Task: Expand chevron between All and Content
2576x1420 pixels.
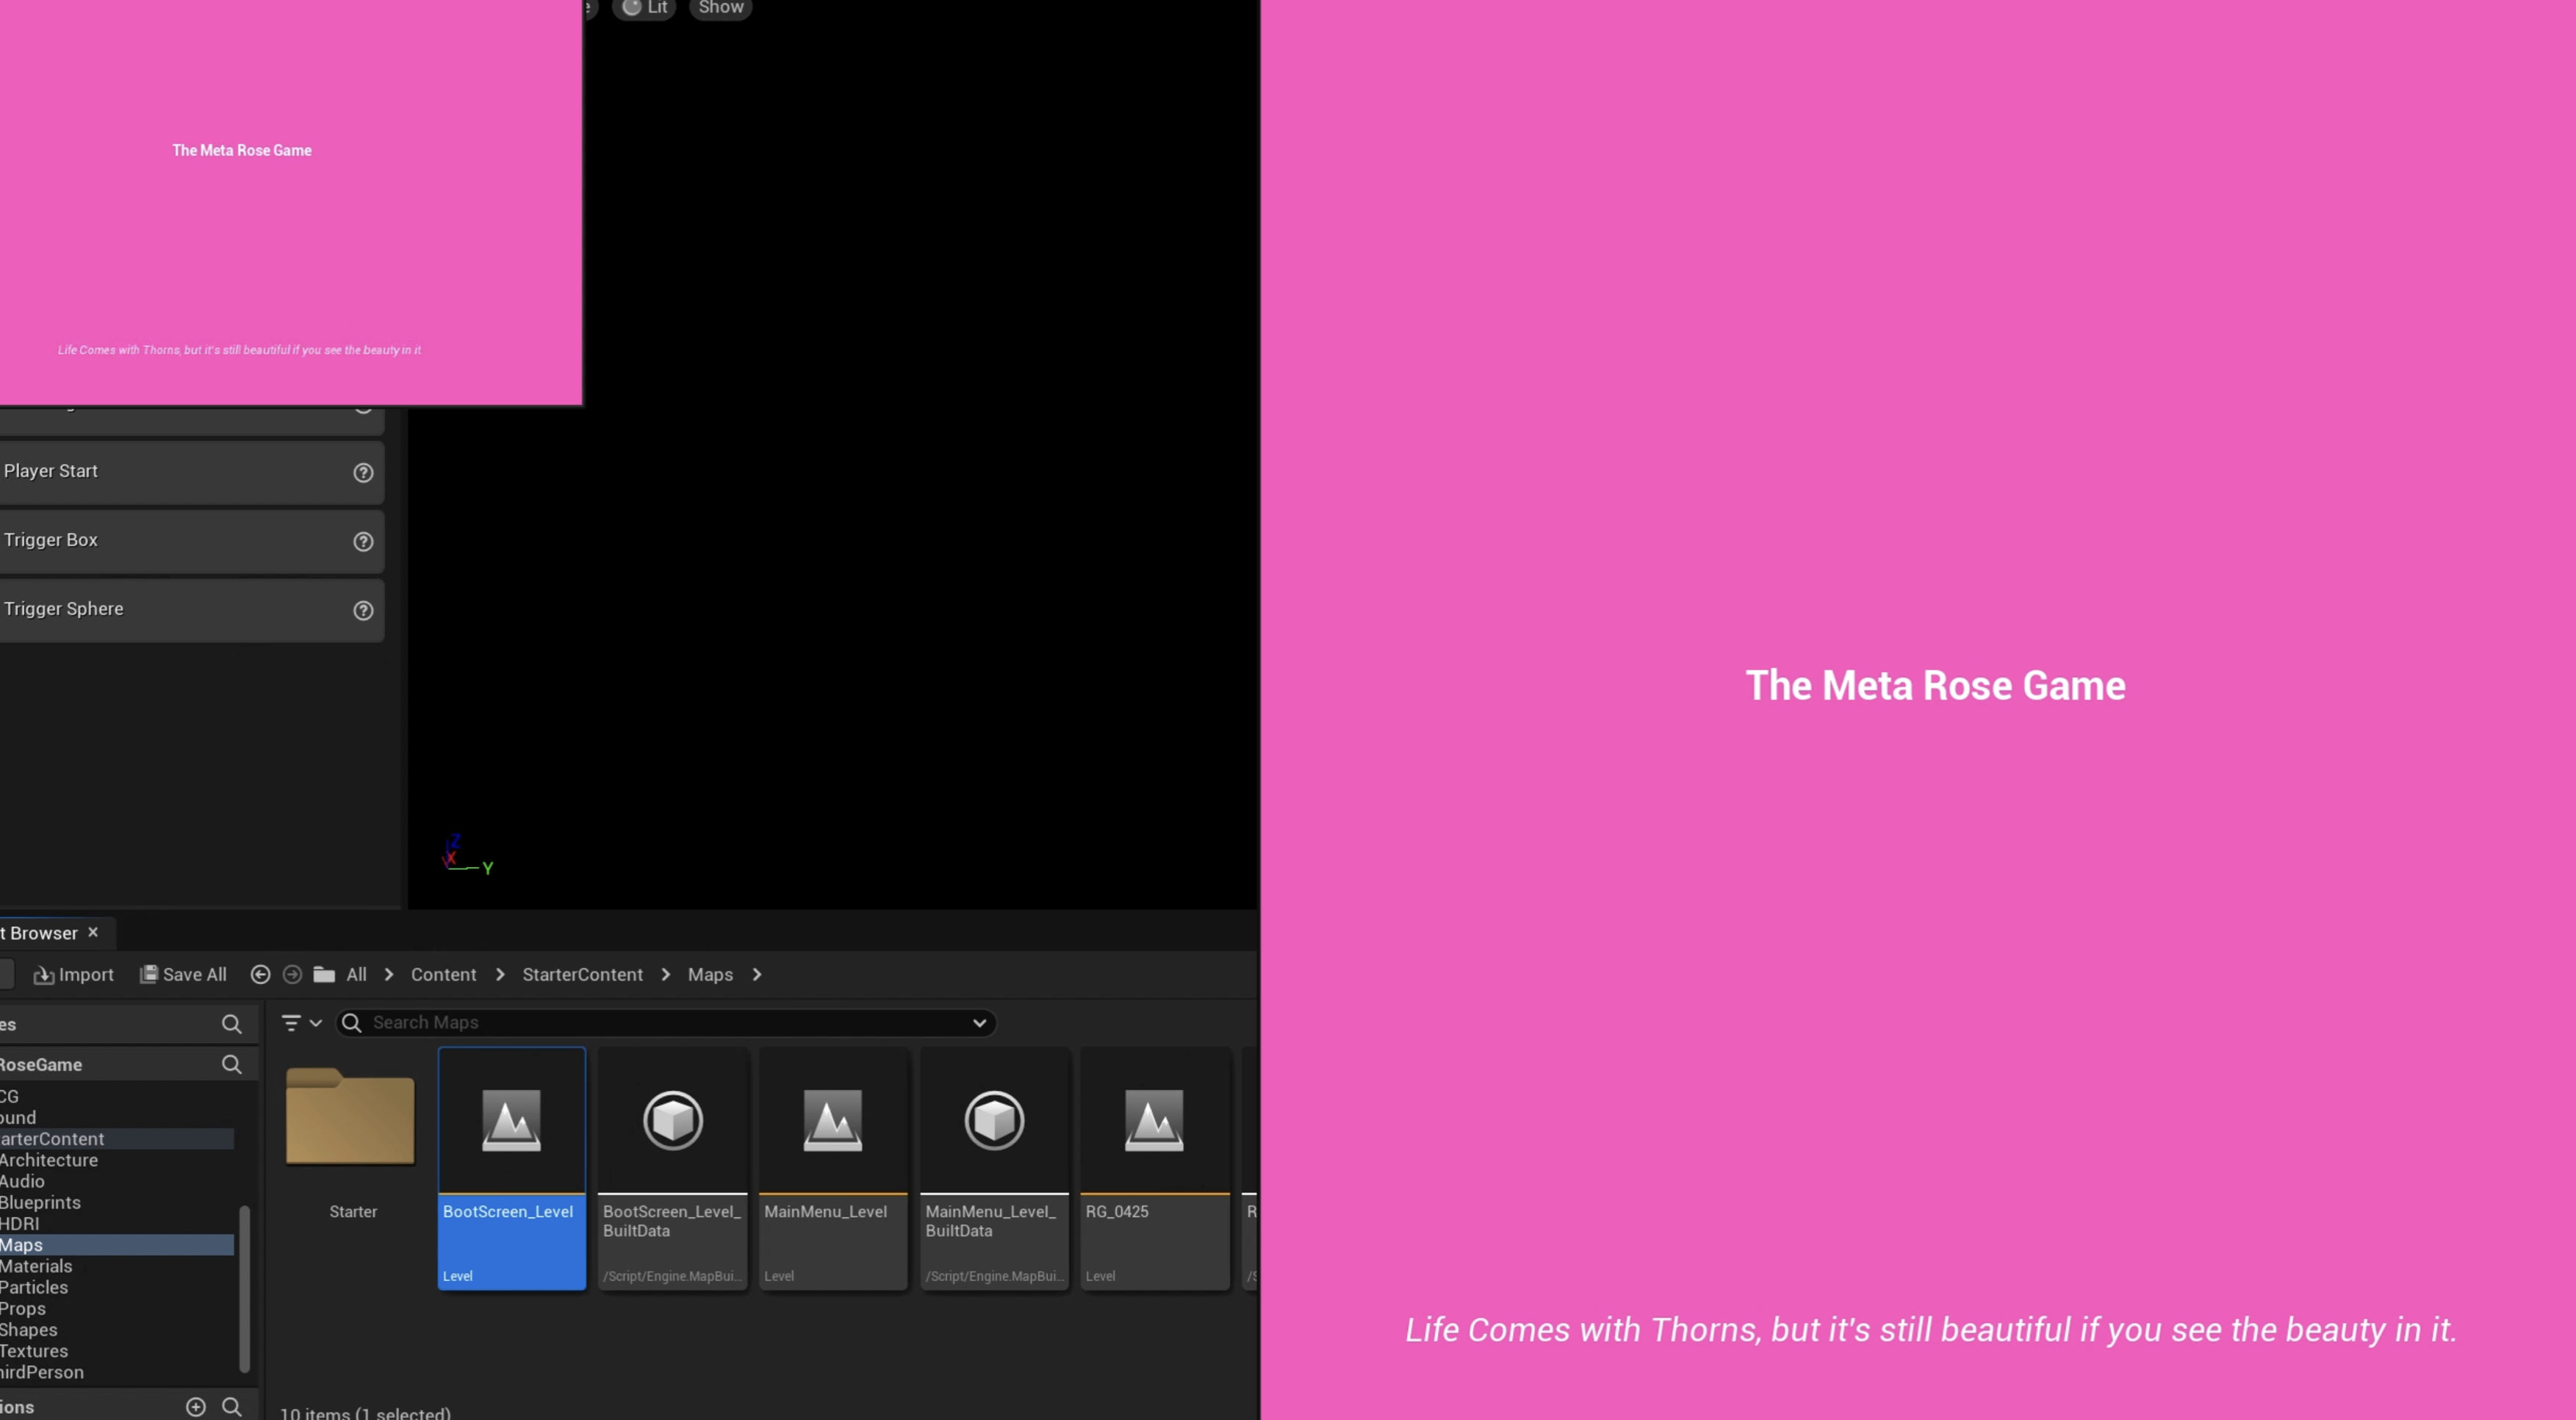Action: 389,974
